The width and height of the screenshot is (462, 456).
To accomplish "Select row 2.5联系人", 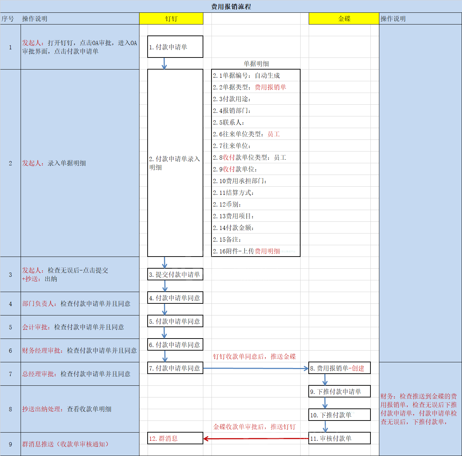I will 256,122.
